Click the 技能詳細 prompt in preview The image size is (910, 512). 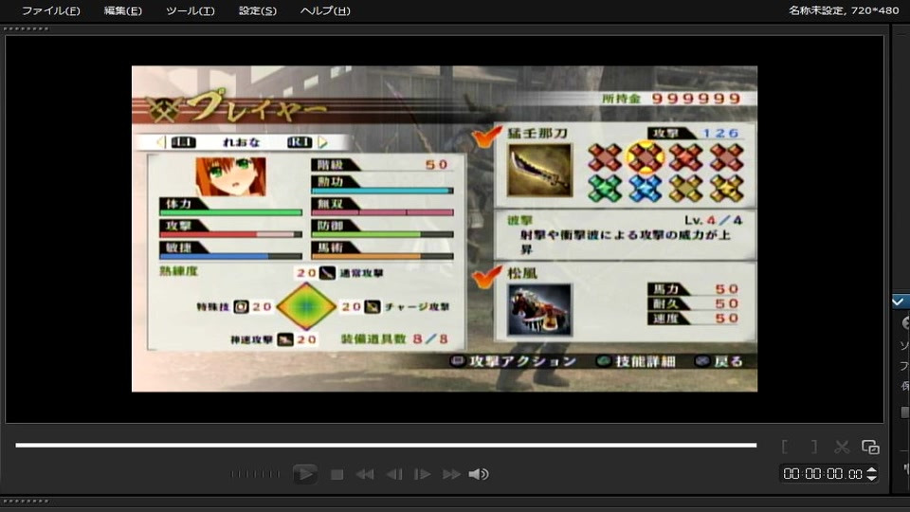(x=637, y=361)
